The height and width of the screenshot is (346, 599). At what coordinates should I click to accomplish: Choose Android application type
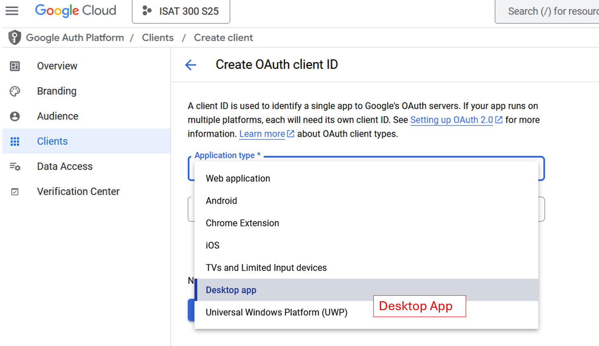(366, 201)
